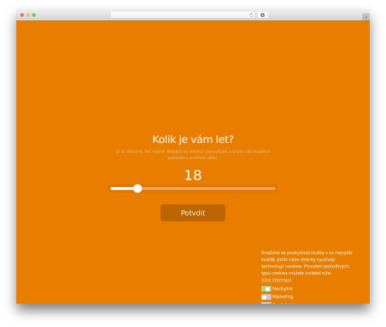This screenshot has width=386, height=327.
Task: Click the round icon button beside the address bar
Action: [x=262, y=15]
